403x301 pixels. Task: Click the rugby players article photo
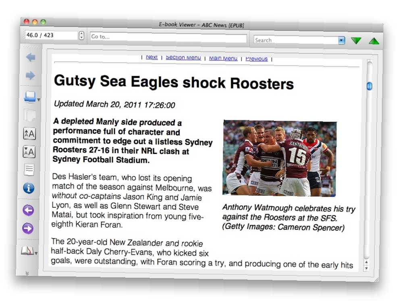pos(280,158)
